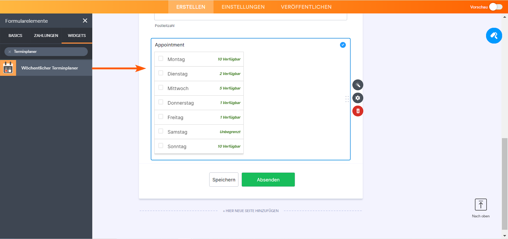This screenshot has width=508, height=239.
Task: Click the Appointment field label
Action: click(170, 45)
